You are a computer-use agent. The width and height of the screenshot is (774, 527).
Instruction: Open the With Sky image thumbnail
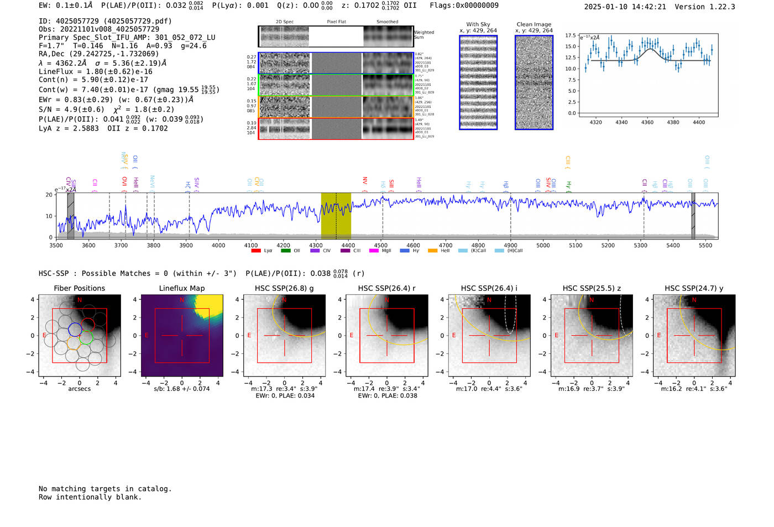point(478,82)
